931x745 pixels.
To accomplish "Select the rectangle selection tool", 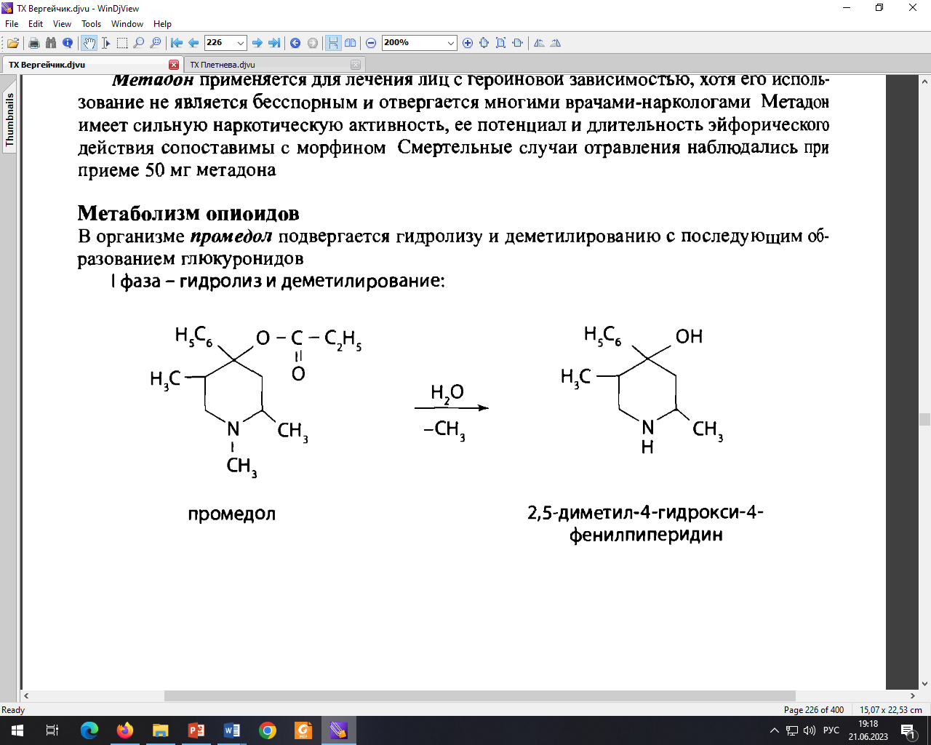I will [x=122, y=43].
